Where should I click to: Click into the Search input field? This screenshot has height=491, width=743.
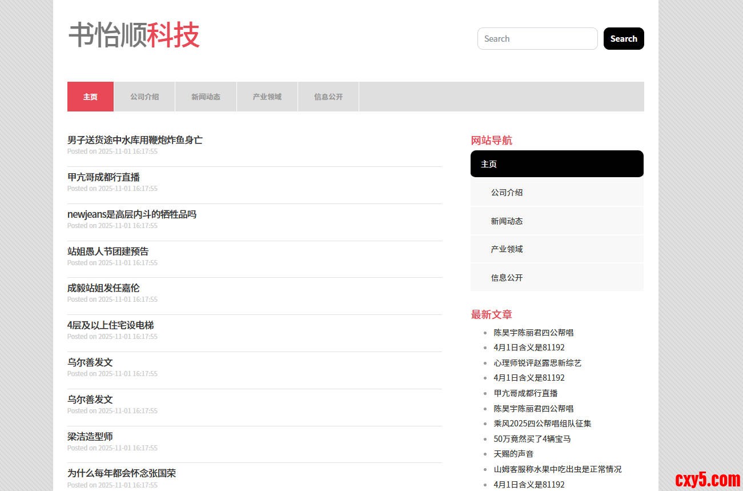(x=537, y=39)
